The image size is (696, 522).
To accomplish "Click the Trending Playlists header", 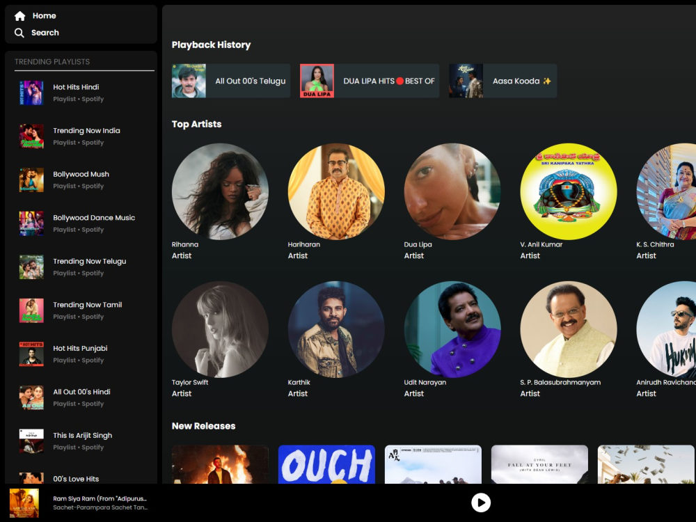I will 52,62.
